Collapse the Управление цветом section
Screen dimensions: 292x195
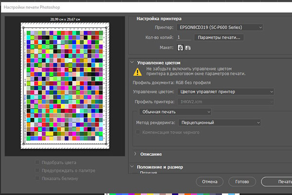(132, 62)
